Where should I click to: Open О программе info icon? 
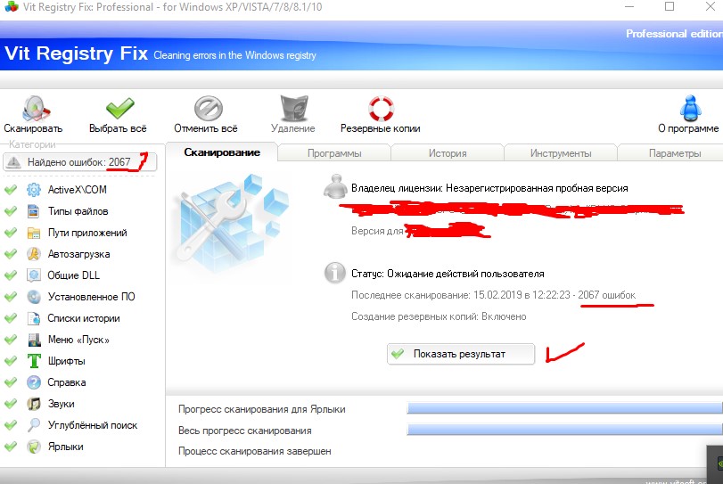[x=690, y=108]
